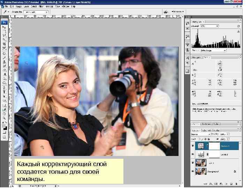Viewport: 251px width, 188px height.
Task: Open the layer Fill slider arrow
Action: pos(228,139)
